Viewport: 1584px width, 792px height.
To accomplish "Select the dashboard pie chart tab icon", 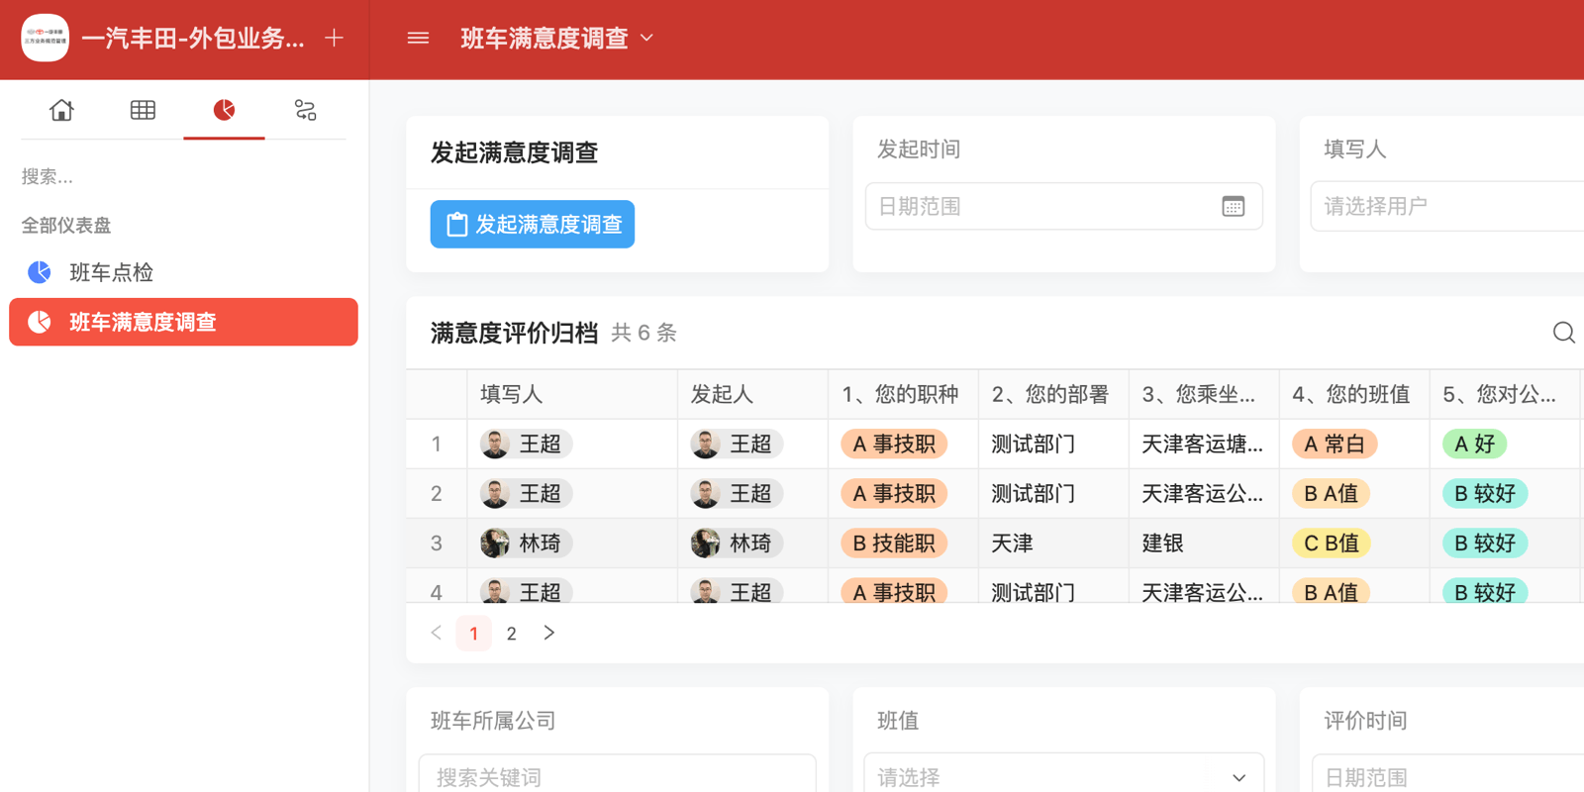I will 225,110.
